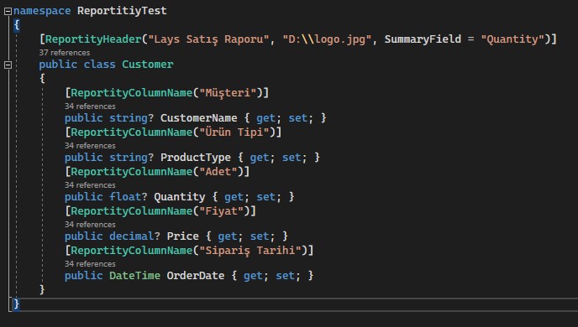Viewport: 578px width, 327px height.
Task: Click the "Müşteri" column name string
Action: click(x=228, y=93)
